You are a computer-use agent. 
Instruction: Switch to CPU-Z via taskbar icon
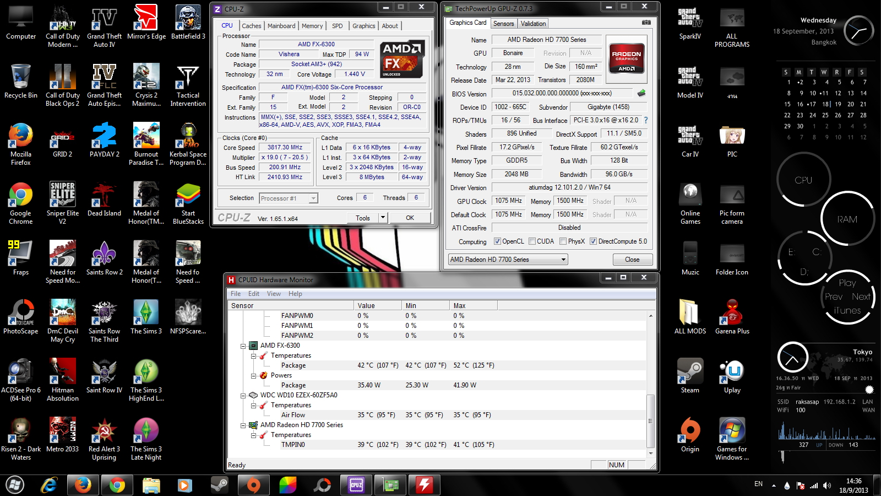click(356, 485)
